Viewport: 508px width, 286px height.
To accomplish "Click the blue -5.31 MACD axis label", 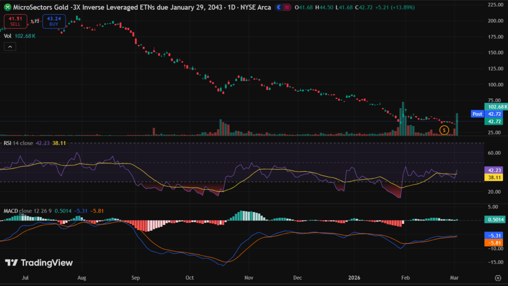I will click(495, 235).
